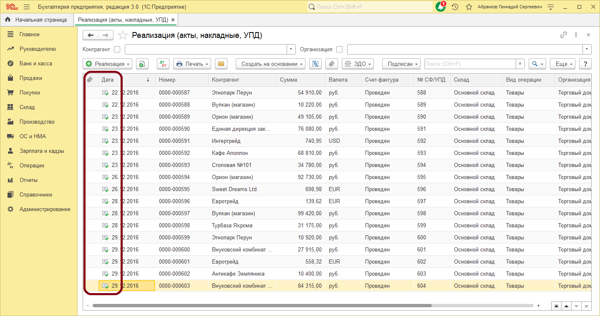Click the copy document icon button

[x=142, y=64]
